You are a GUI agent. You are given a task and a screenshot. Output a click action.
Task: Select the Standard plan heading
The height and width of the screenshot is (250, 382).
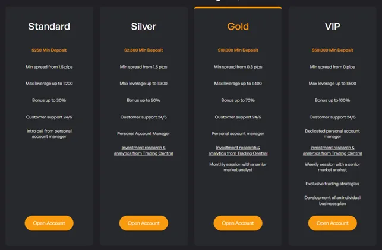coord(49,27)
